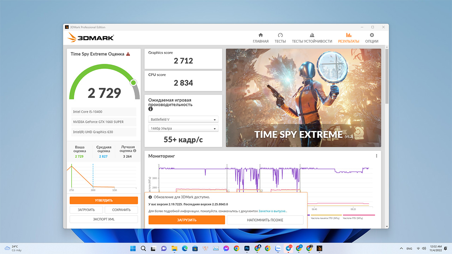Click the CPU score value 2 834
Viewport: 452px width, 254px height.
tap(183, 83)
